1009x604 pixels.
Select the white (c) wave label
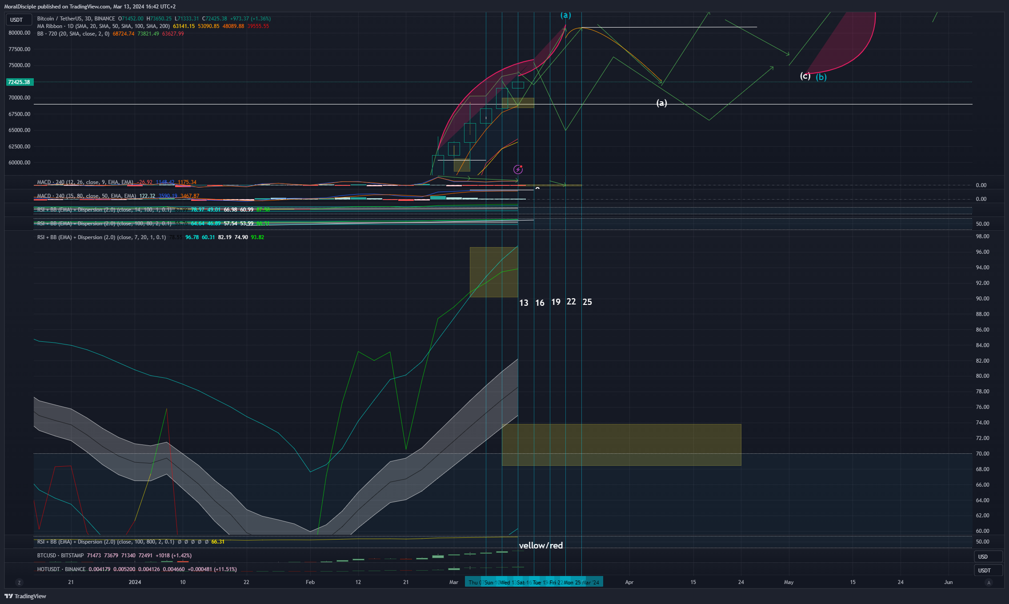(805, 76)
